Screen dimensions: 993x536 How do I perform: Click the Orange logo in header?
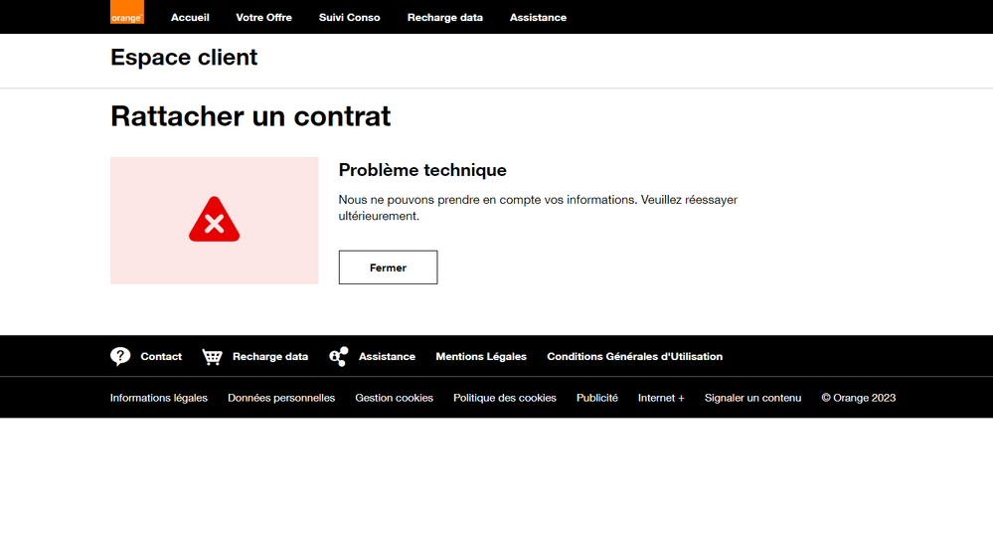point(126,12)
